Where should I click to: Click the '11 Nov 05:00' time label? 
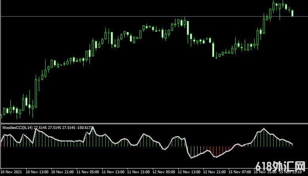coord(87,172)
